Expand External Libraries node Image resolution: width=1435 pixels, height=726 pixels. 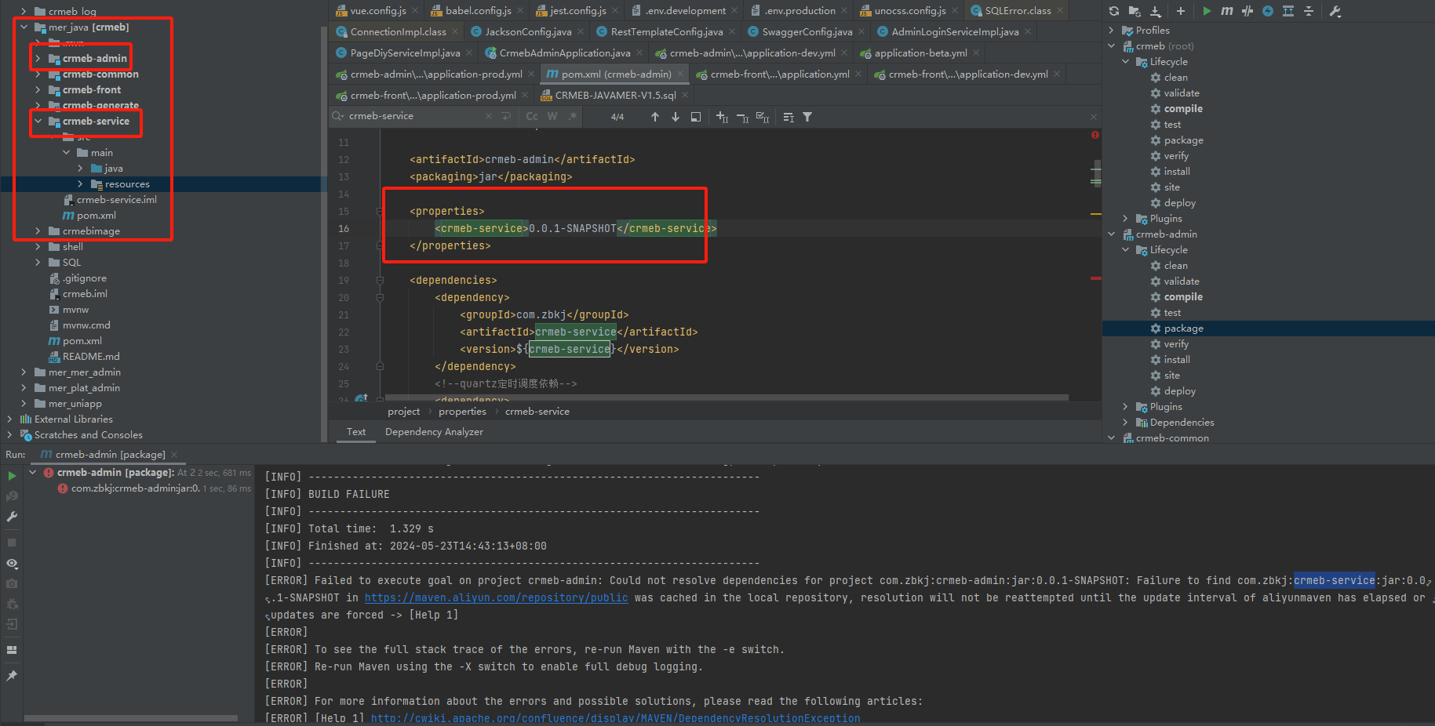pyautogui.click(x=10, y=419)
